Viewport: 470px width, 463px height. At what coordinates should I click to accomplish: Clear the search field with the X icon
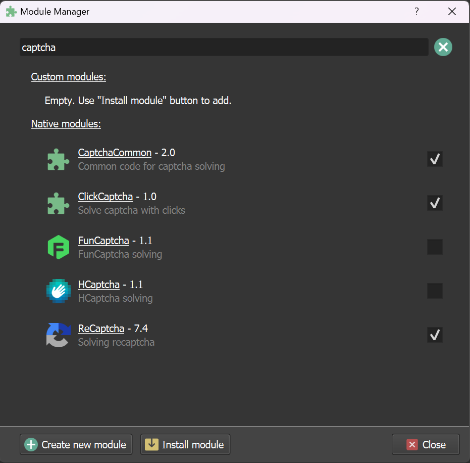(x=443, y=48)
